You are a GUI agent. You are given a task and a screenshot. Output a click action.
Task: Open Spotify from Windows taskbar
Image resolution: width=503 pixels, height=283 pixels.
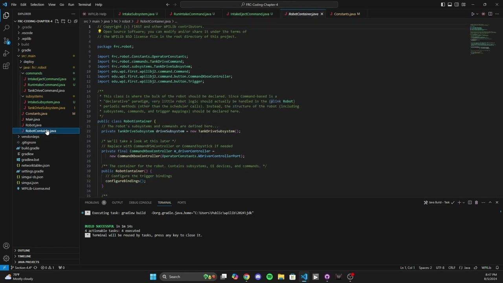(x=270, y=277)
